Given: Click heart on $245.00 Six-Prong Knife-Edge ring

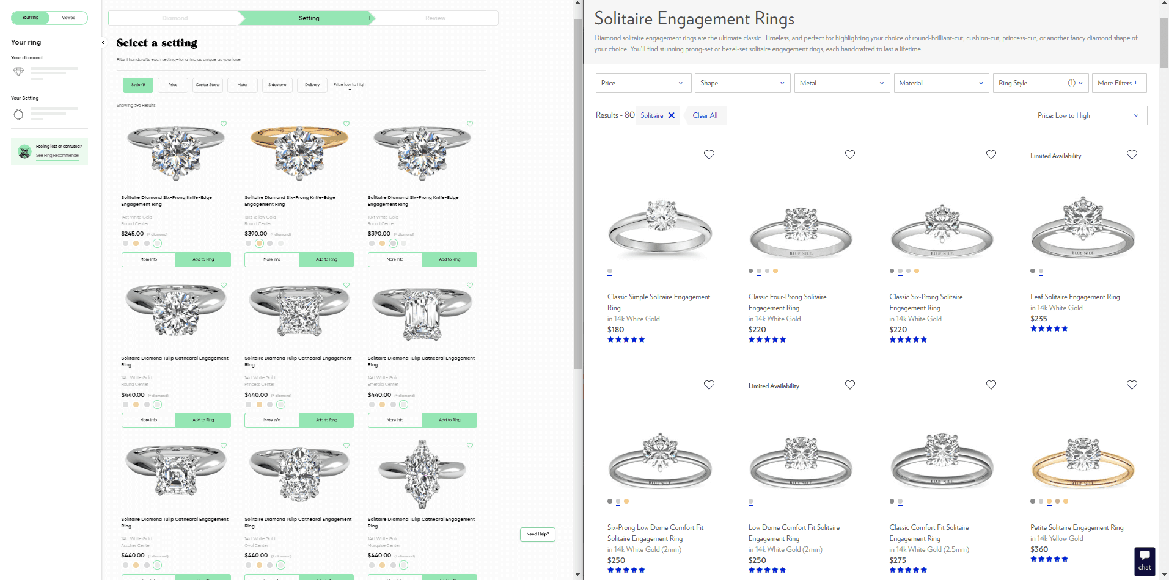Looking at the screenshot, I should pos(224,124).
